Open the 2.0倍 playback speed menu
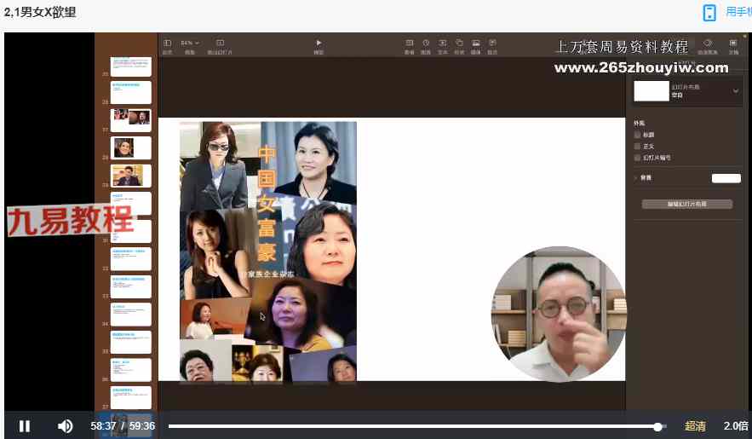The height and width of the screenshot is (439, 752). coord(735,426)
